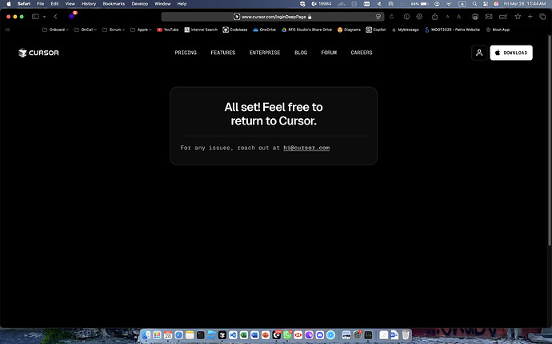Click the purple extension icon with badge

(72, 16)
